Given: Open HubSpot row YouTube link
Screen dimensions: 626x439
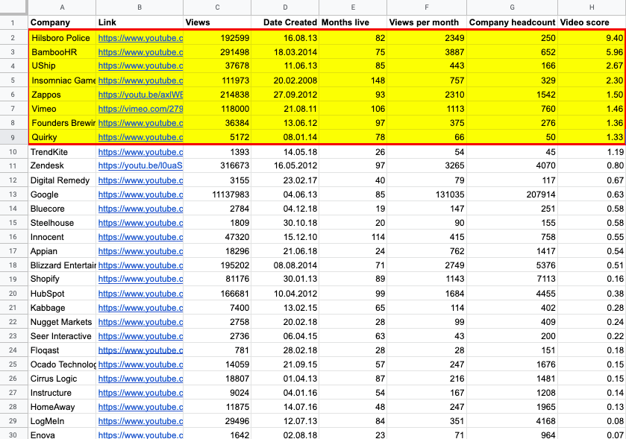Looking at the screenshot, I should click(140, 294).
